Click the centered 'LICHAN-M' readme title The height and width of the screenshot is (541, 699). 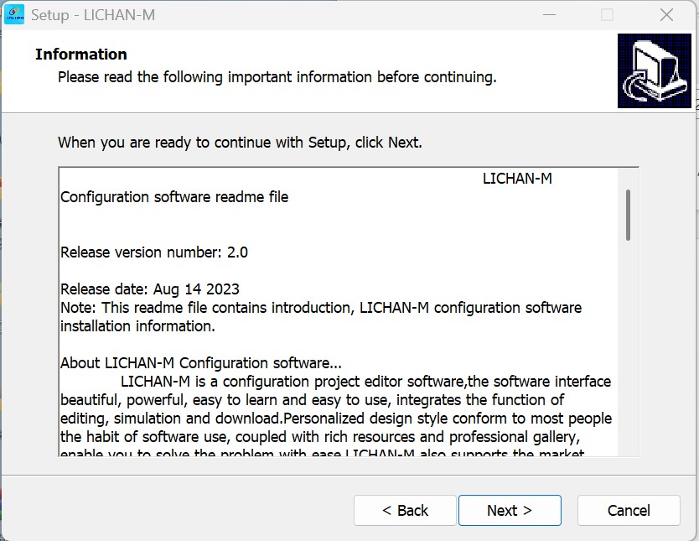[x=517, y=179]
